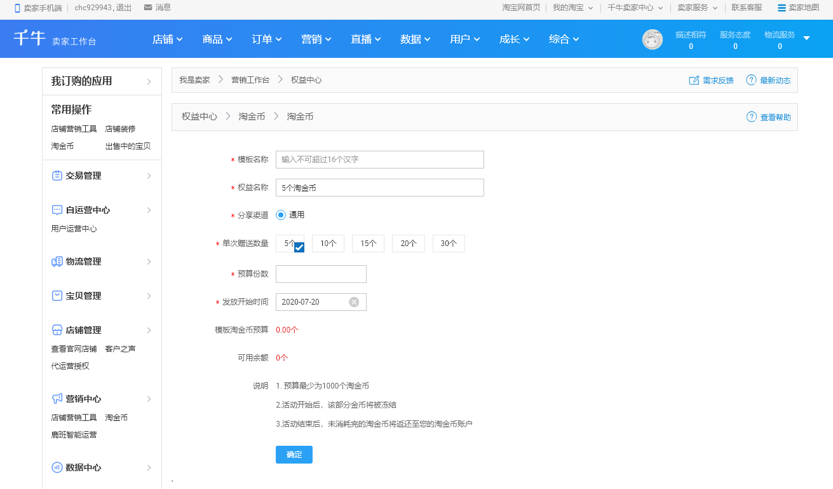Screen dimensions: 833x489
Task: Select the 30个 gift quantity option
Action: [x=449, y=244]
